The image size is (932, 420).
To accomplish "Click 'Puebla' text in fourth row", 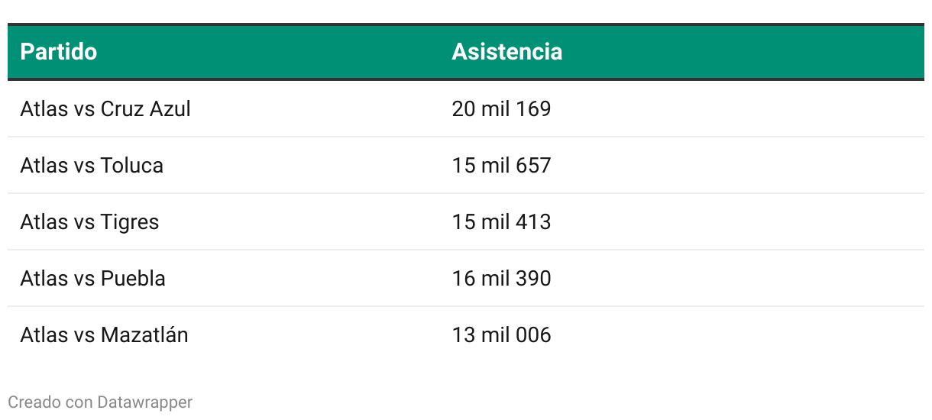I will [x=133, y=279].
